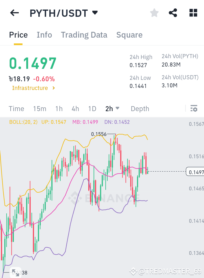The height and width of the screenshot is (278, 204).
Task: Stay on the Price tab
Action: [x=18, y=35]
